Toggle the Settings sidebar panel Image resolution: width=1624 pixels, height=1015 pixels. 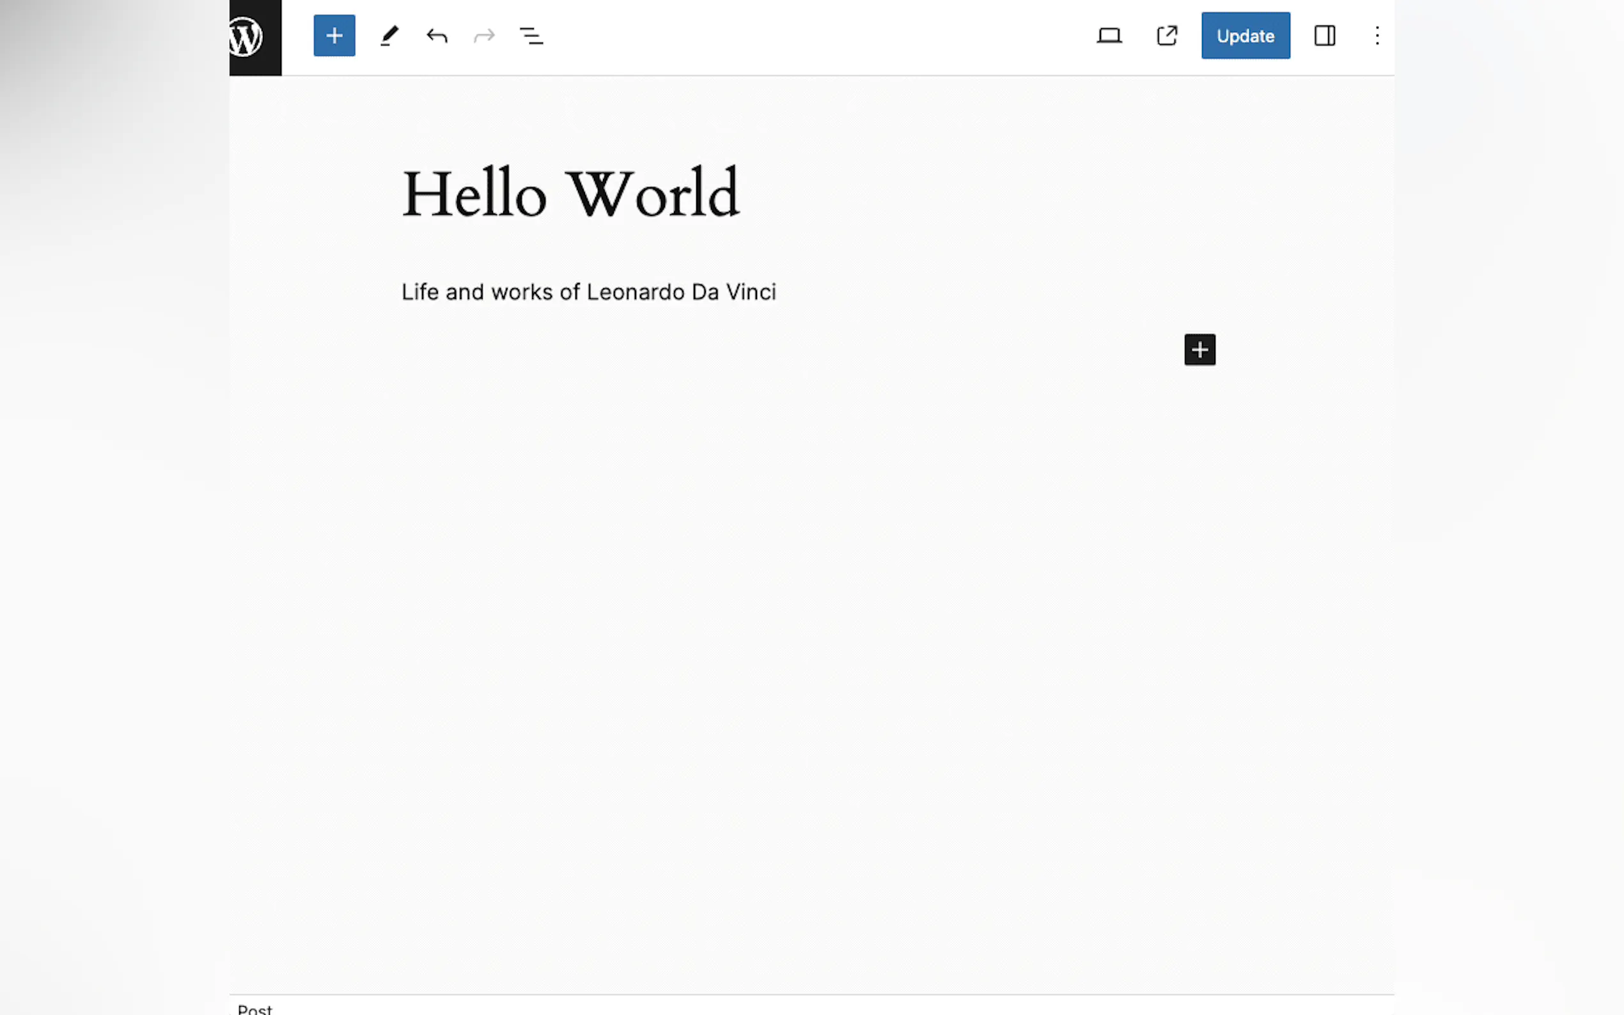pos(1325,36)
